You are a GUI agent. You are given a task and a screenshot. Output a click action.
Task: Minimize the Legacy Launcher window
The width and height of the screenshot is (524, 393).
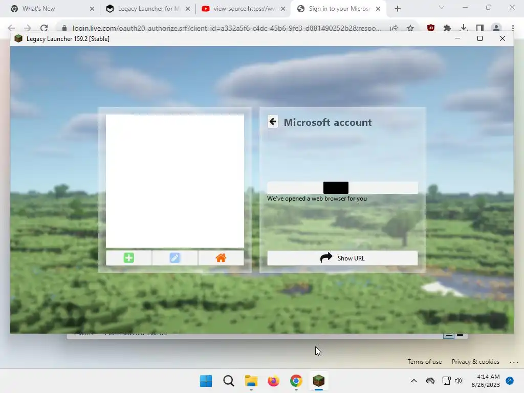click(457, 38)
